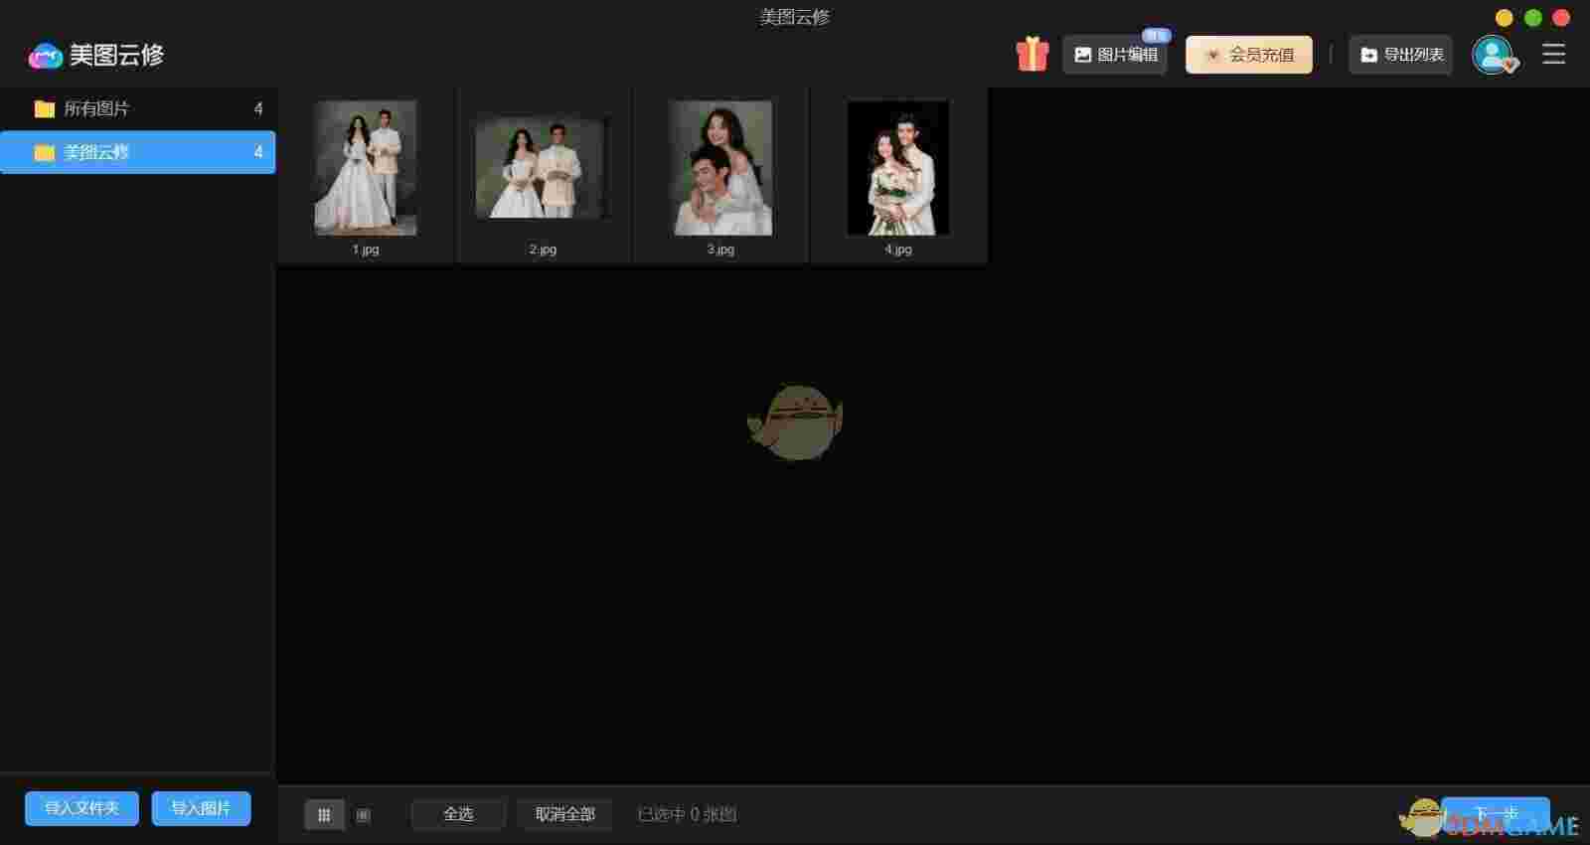Screen dimensions: 1590x845
Task: Select the 美图云修 folder in sidebar
Action: click(x=138, y=152)
